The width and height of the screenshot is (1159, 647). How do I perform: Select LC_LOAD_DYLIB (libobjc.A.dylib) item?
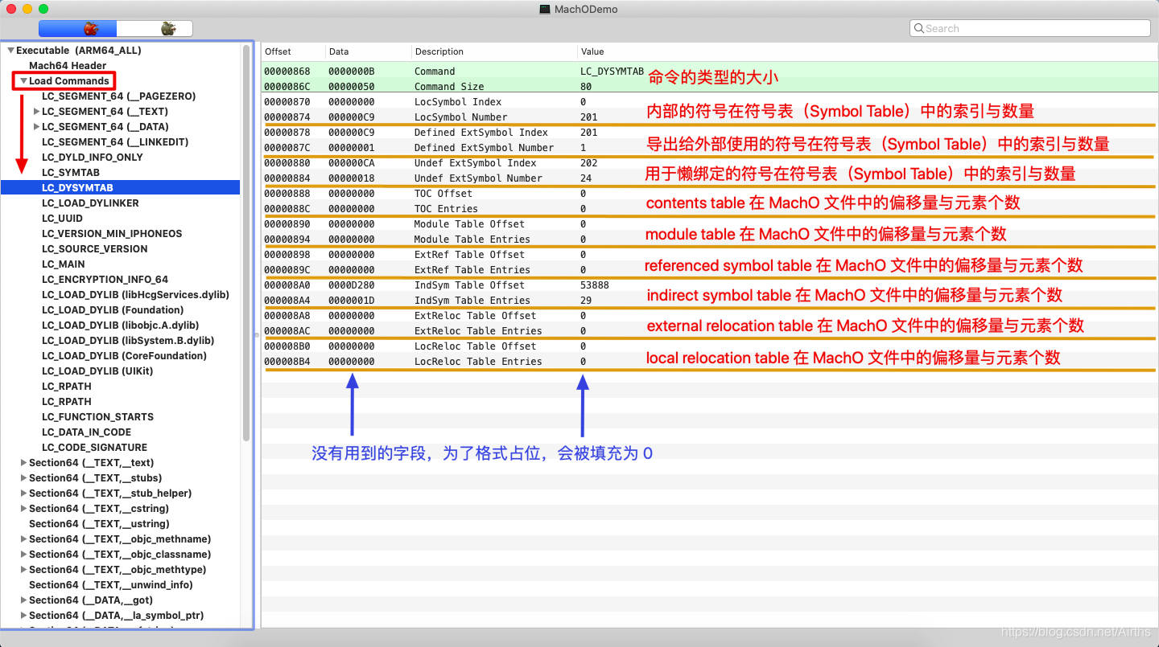[x=120, y=326]
